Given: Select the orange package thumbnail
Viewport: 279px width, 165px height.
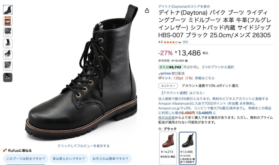Looking at the screenshot, I should [8, 21].
